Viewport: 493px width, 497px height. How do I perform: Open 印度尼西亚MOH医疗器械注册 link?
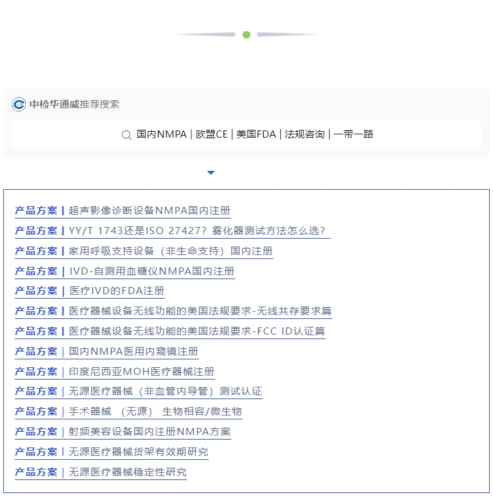click(141, 372)
